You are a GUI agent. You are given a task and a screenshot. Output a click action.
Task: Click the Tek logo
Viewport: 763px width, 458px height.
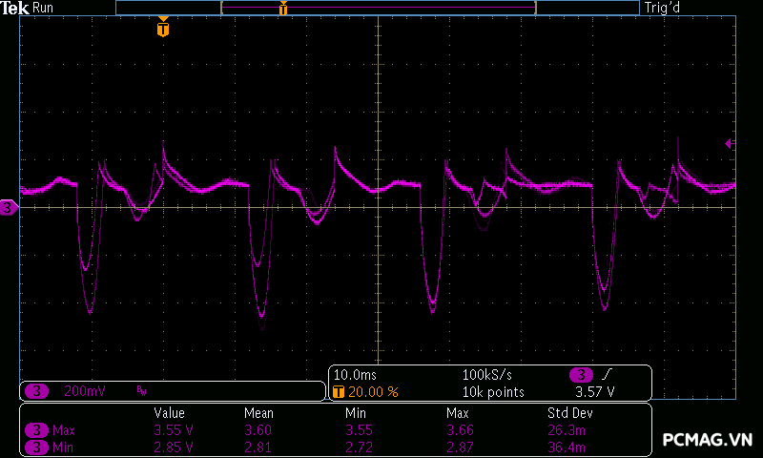tap(15, 8)
